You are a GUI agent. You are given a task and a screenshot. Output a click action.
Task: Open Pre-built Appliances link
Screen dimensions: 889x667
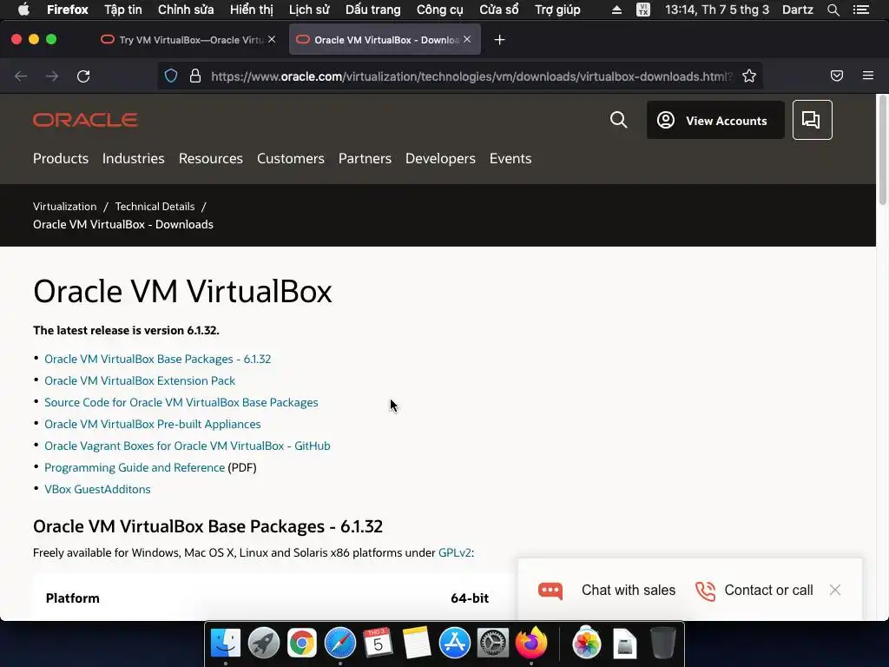pyautogui.click(x=153, y=424)
